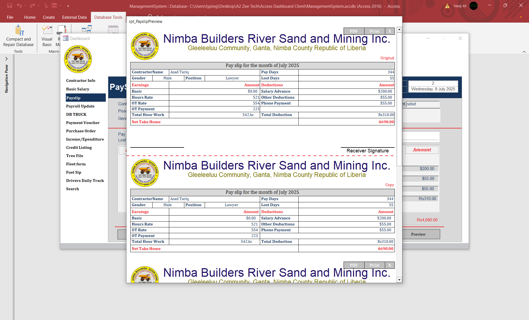Click the input field containing sdsd
The width and height of the screenshot is (529, 320).
click(x=423, y=104)
